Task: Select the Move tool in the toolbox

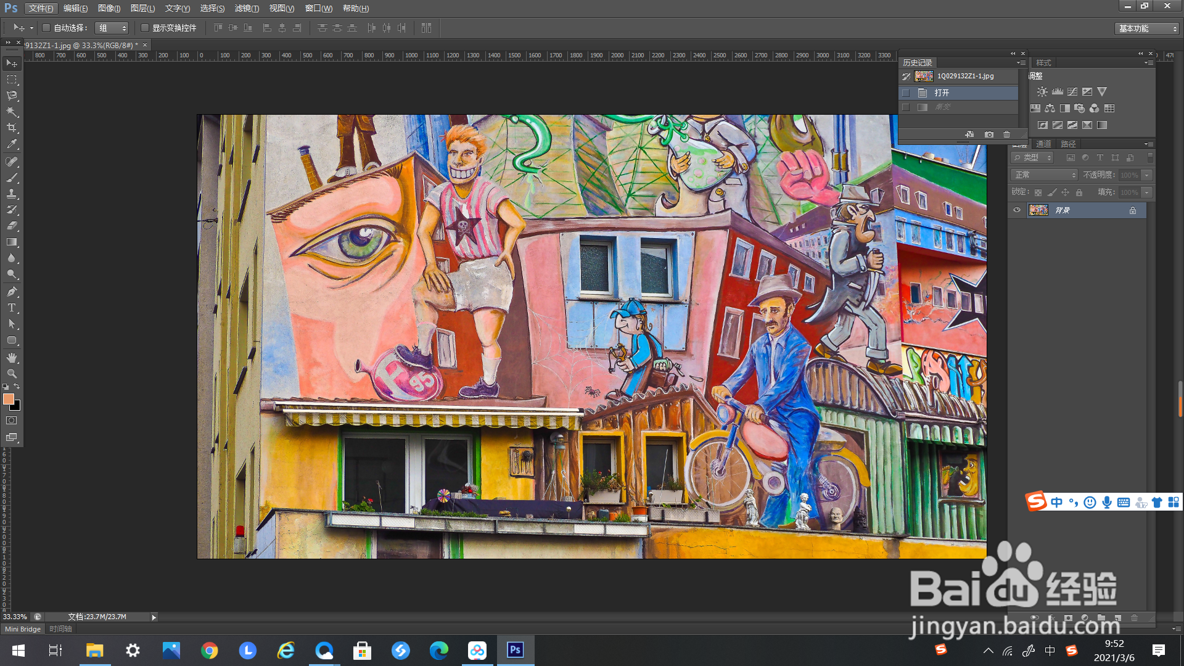Action: tap(12, 64)
